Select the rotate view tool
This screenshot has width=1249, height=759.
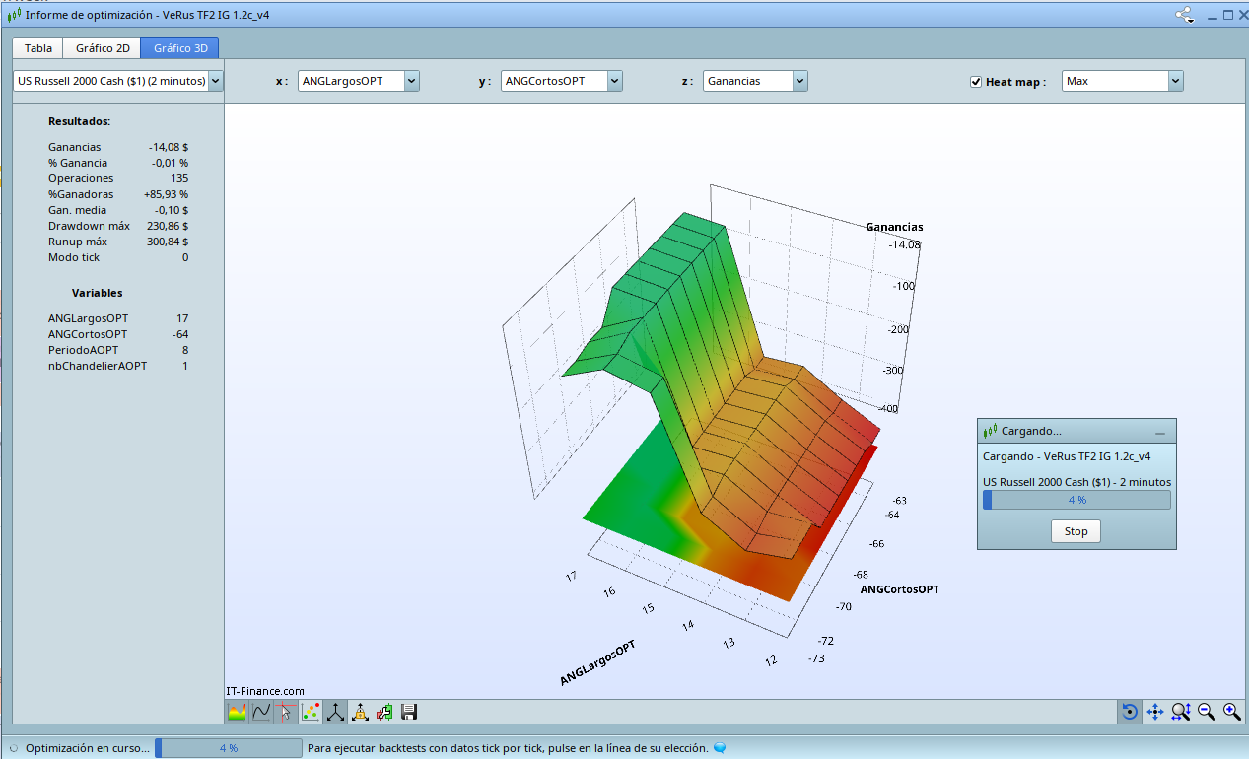coord(1130,711)
